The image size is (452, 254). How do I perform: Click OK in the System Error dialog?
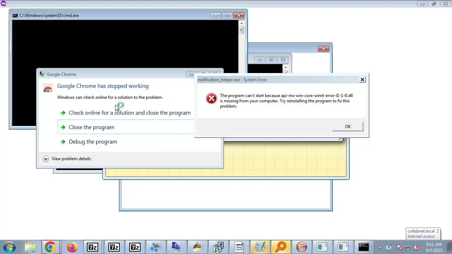(x=347, y=127)
